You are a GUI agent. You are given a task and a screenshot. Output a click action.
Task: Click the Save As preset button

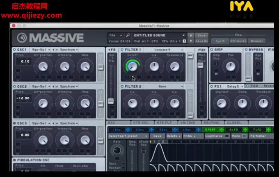[x=201, y=41]
